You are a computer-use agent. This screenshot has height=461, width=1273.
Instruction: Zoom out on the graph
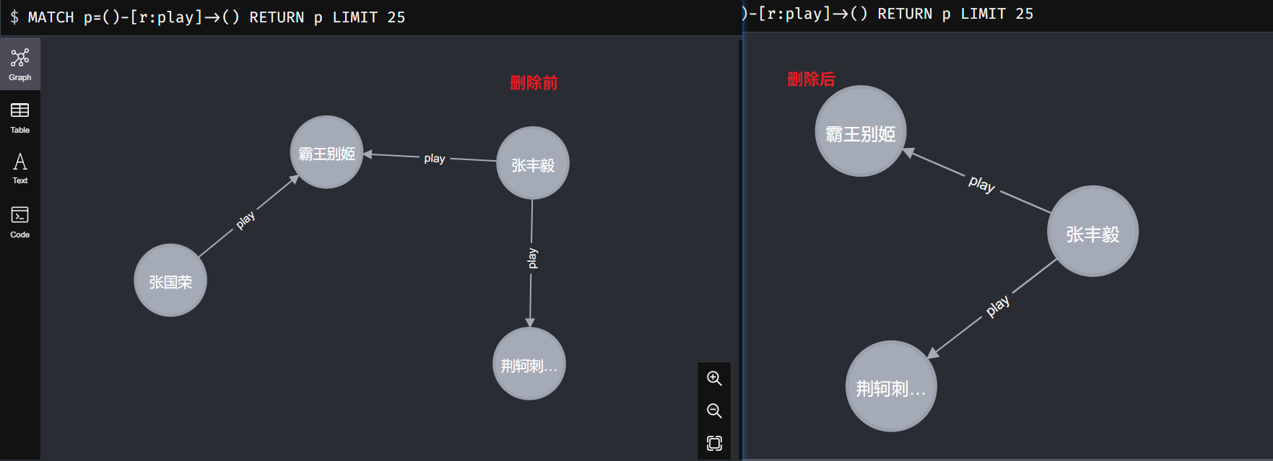point(714,410)
